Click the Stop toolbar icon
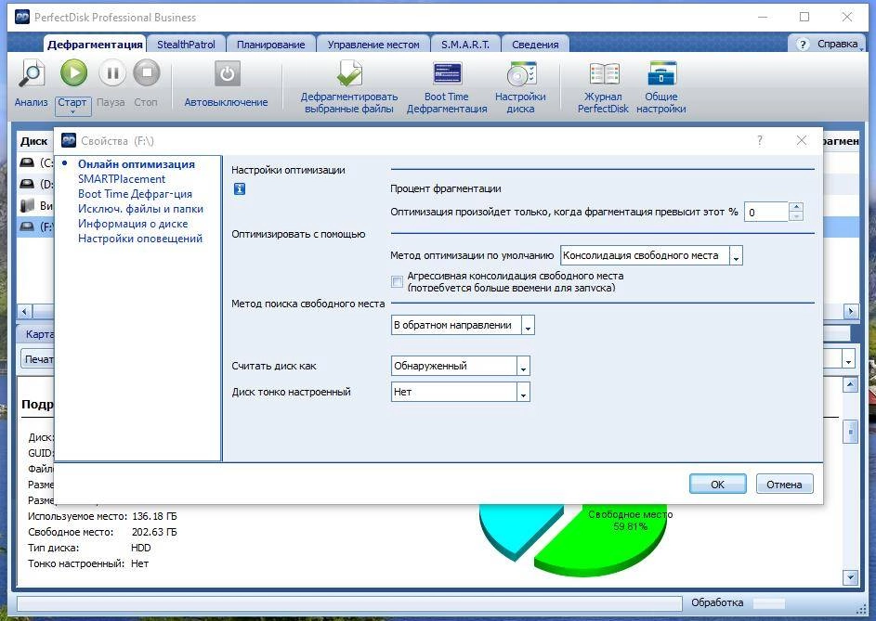 click(147, 72)
